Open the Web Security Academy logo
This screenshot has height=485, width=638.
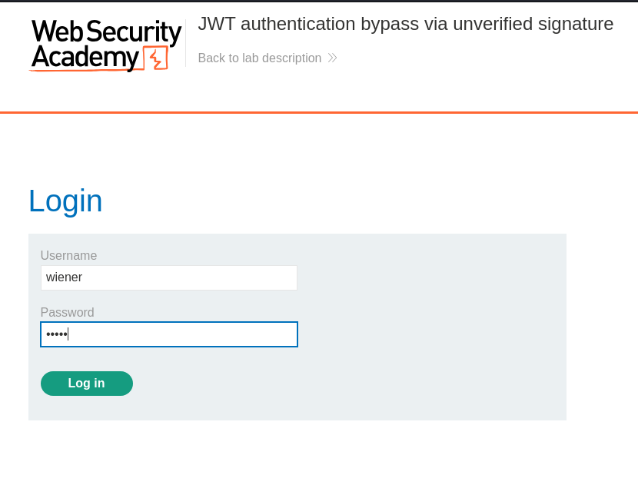click(106, 45)
